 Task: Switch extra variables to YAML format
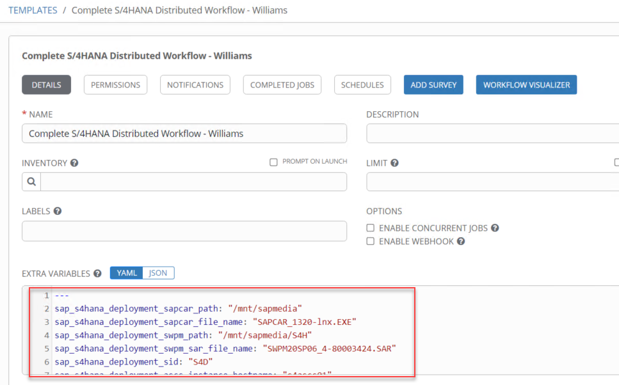click(126, 273)
